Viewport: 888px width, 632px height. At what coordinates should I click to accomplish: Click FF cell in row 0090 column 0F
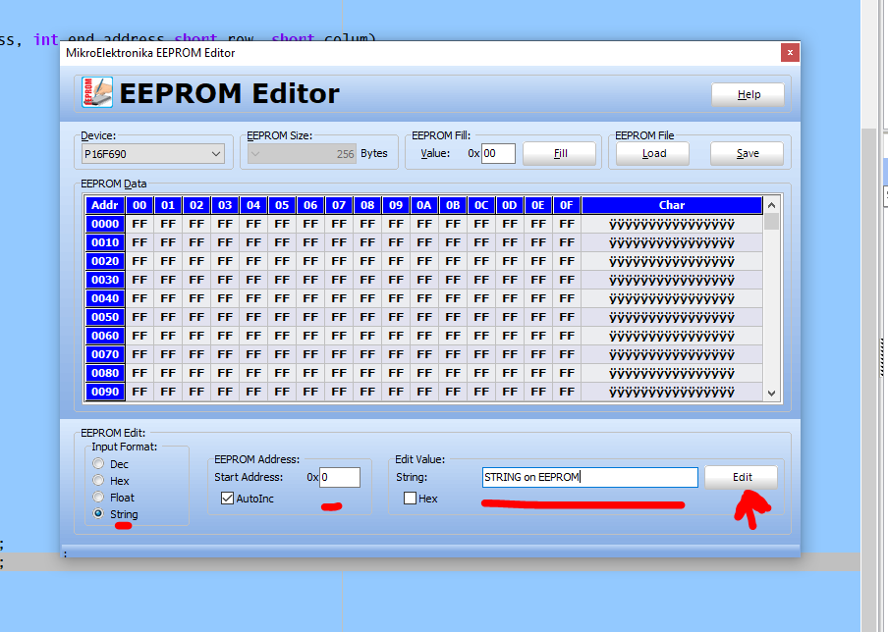point(567,392)
